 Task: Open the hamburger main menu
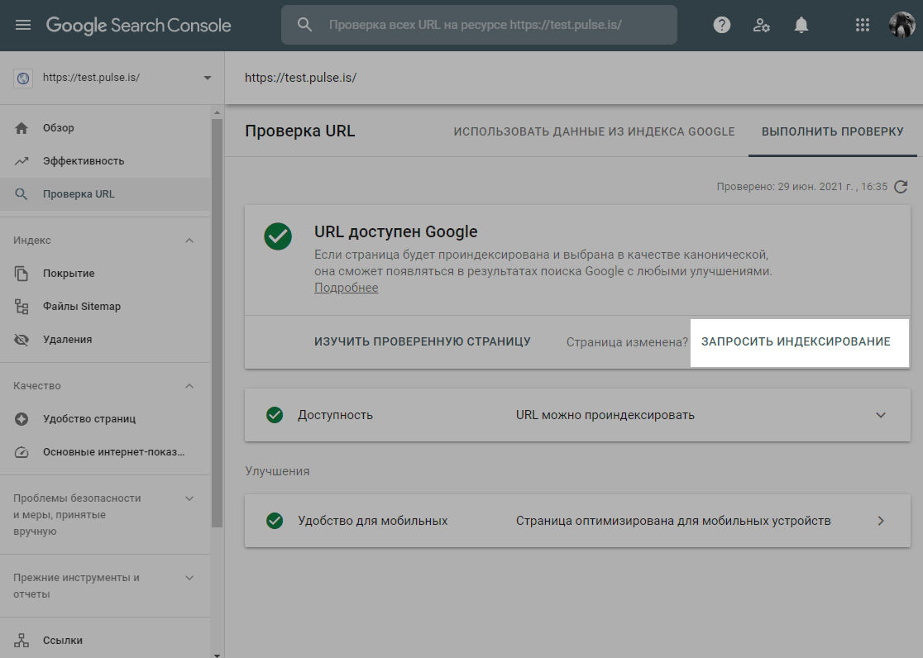click(x=23, y=25)
